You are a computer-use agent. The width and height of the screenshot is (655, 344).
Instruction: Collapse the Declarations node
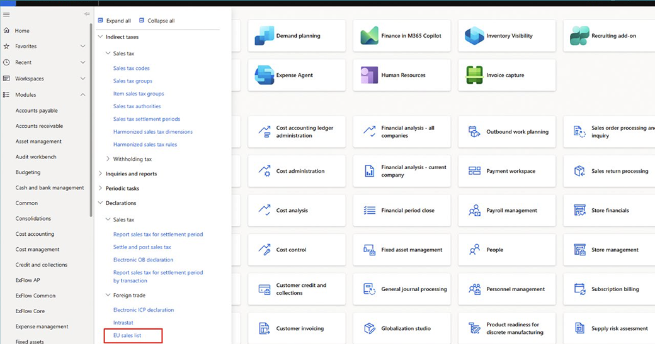pos(100,203)
